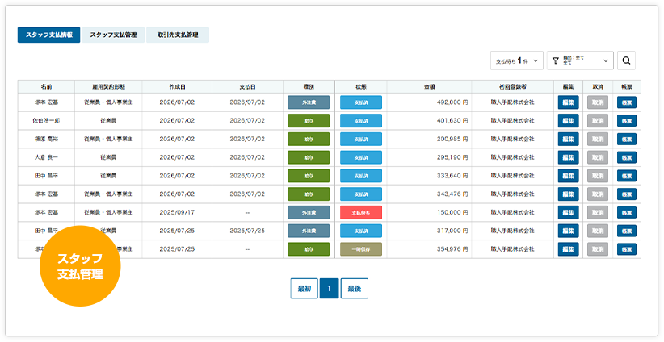Click 編集 in the 343,476 円 row
The width and height of the screenshot is (664, 342).
569,194
